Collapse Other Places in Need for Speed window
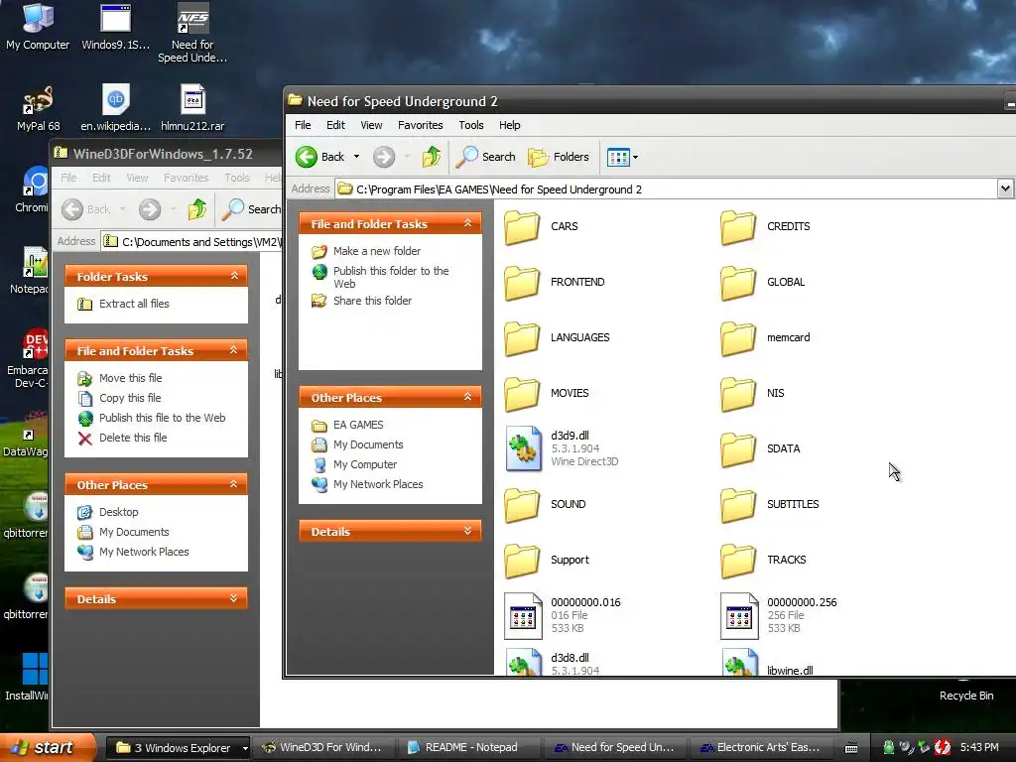This screenshot has width=1016, height=762. point(467,397)
